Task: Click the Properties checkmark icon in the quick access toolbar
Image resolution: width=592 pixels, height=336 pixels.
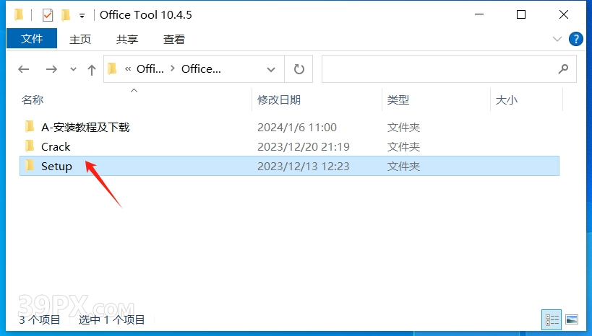Action: 48,15
